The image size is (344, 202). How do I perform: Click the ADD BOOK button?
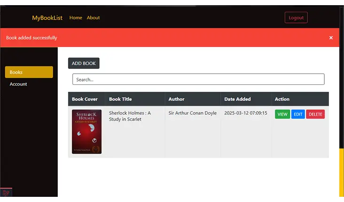[84, 63]
